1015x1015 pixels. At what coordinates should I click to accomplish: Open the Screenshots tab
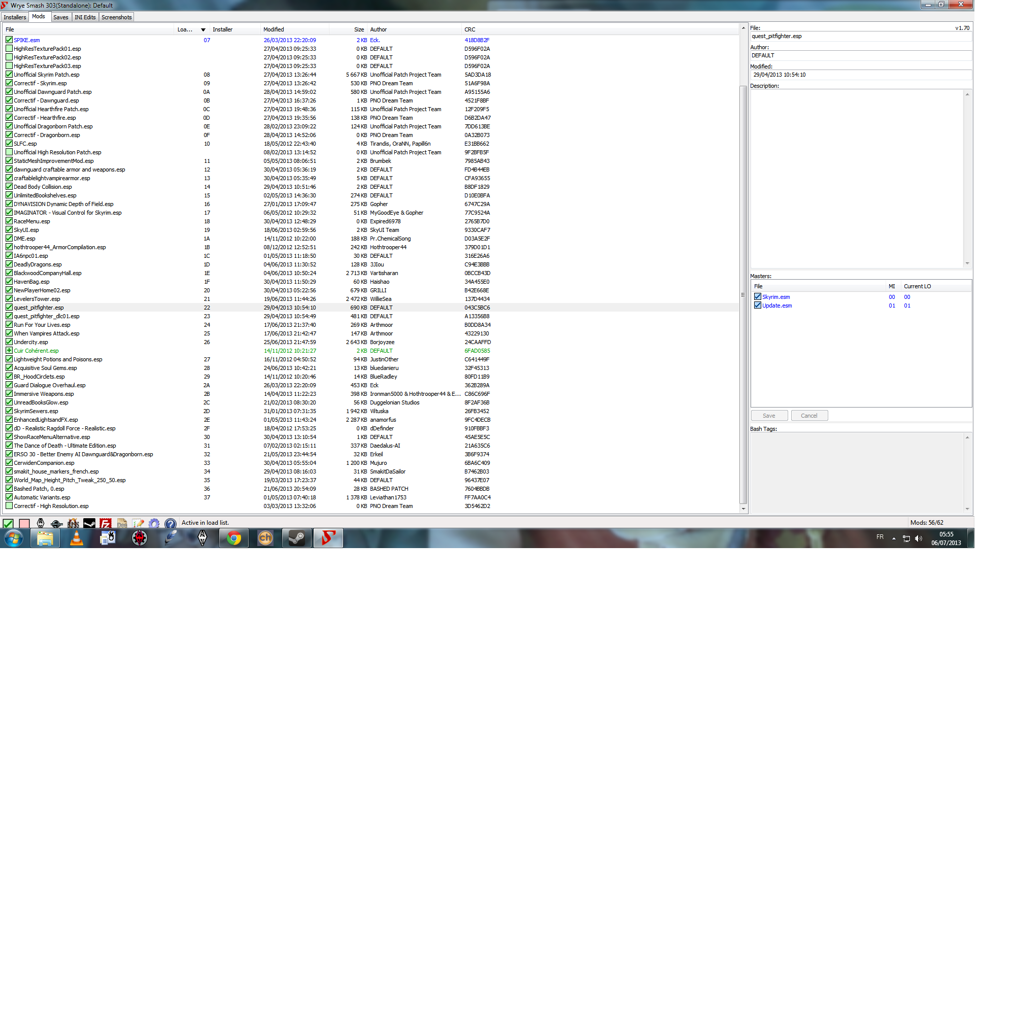117,17
